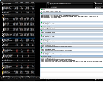
Task: Click the SA VID voltage bolt icon
Action: click(3, 17)
